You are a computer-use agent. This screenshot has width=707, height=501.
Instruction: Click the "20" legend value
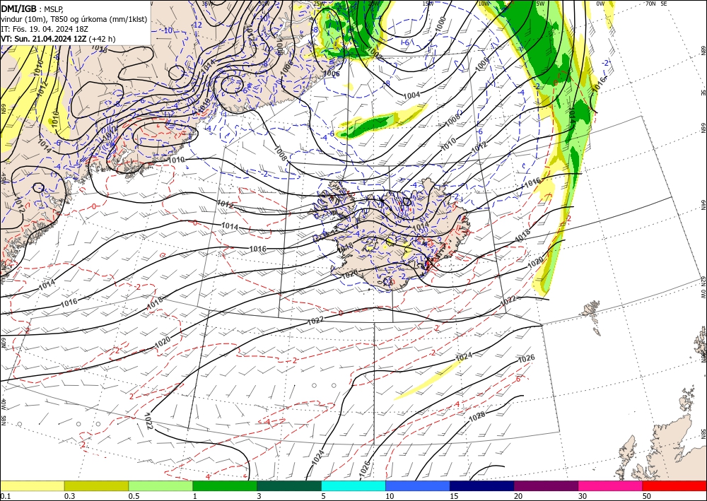(518, 496)
